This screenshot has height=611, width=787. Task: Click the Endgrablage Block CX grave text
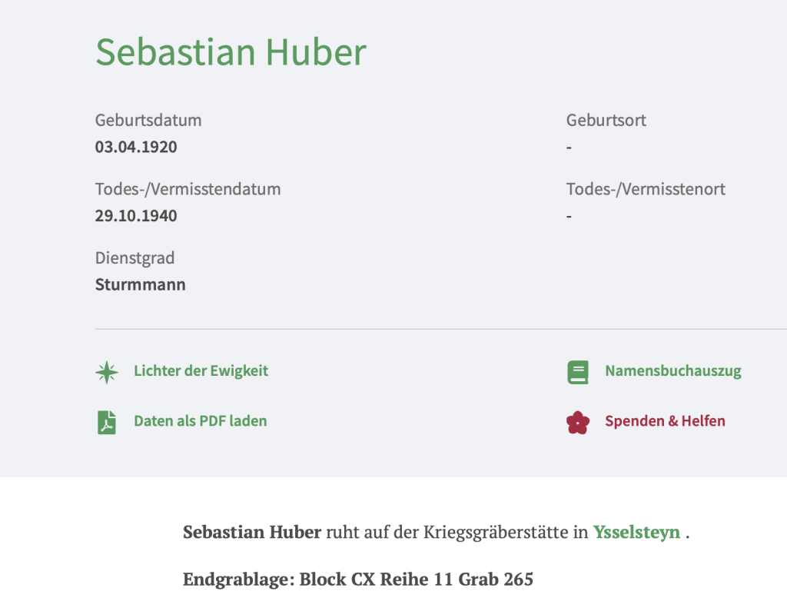[357, 579]
